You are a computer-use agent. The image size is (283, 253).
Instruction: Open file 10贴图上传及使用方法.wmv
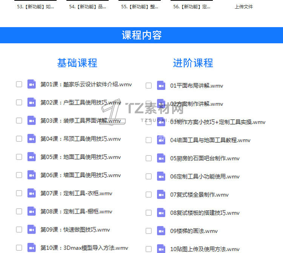(x=205, y=249)
